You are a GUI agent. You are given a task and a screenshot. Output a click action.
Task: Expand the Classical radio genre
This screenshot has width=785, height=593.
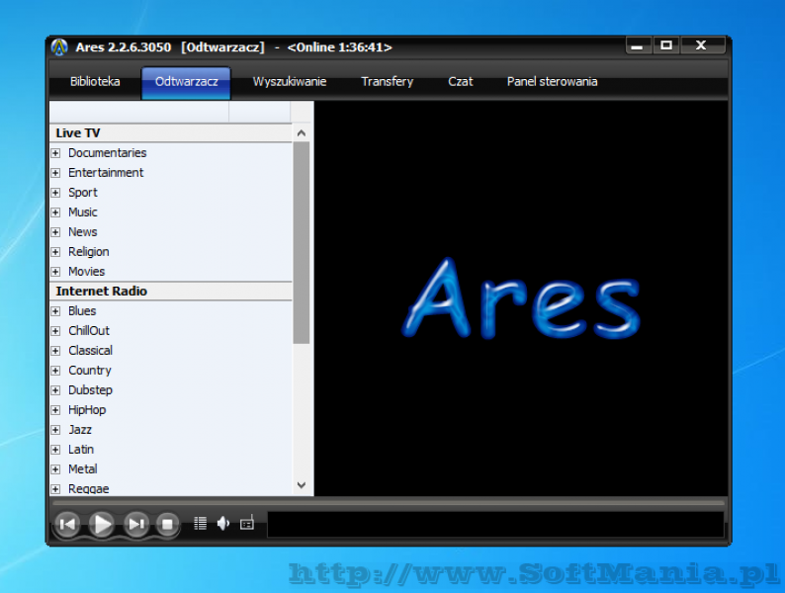click(55, 351)
